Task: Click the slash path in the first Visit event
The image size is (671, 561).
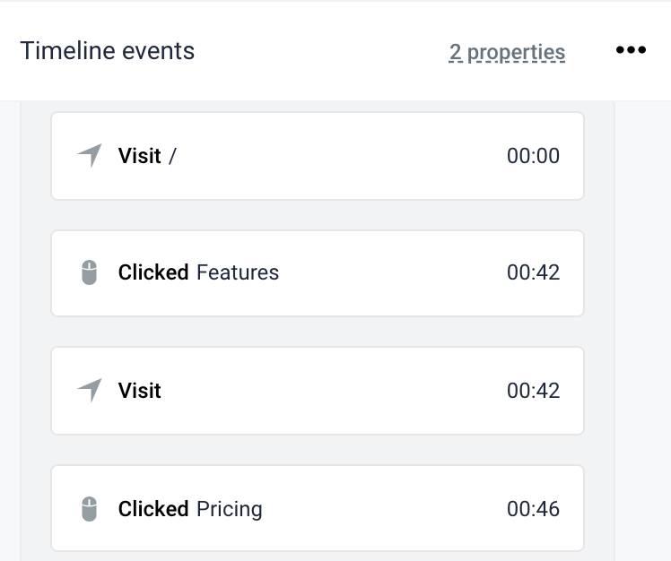Action: pos(172,156)
